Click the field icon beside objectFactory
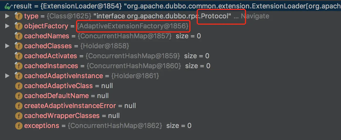This screenshot has width=341, height=140. [x=19, y=26]
